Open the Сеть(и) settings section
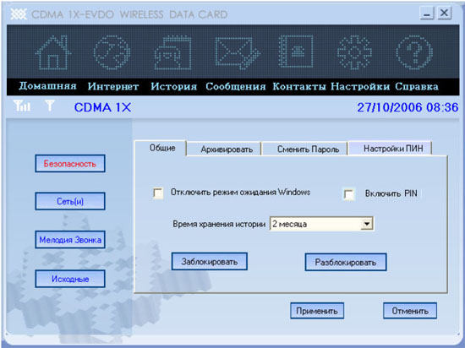Image resolution: width=465 pixels, height=348 pixels. 70,201
